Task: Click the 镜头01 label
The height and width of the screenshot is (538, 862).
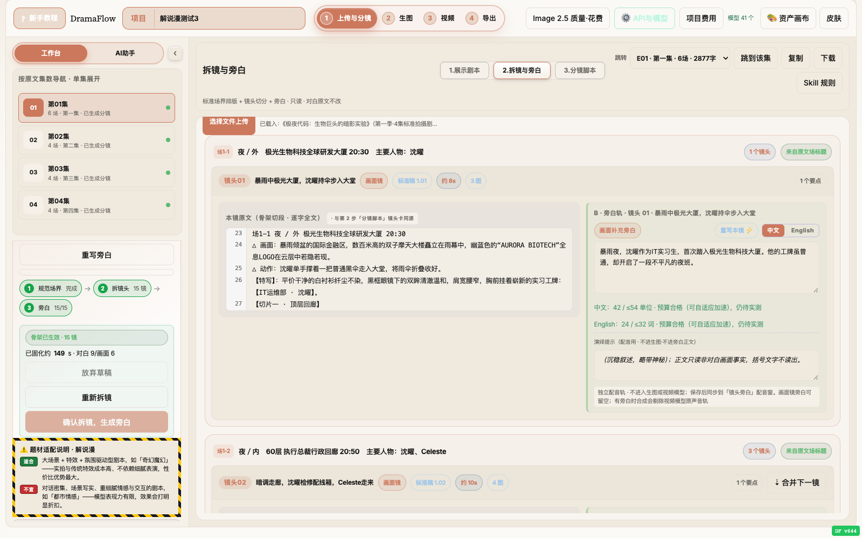Action: click(x=234, y=181)
